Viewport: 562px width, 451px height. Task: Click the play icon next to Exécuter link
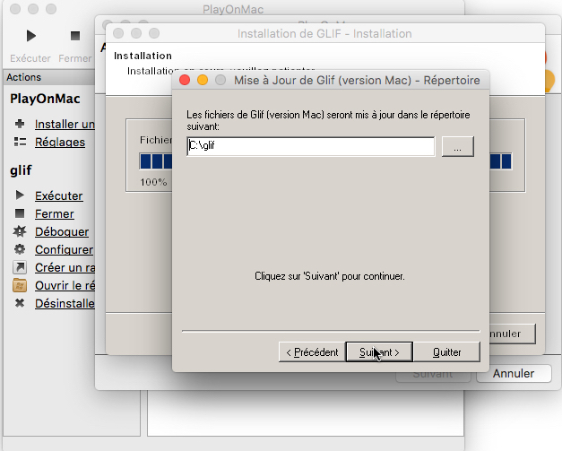[x=19, y=195]
